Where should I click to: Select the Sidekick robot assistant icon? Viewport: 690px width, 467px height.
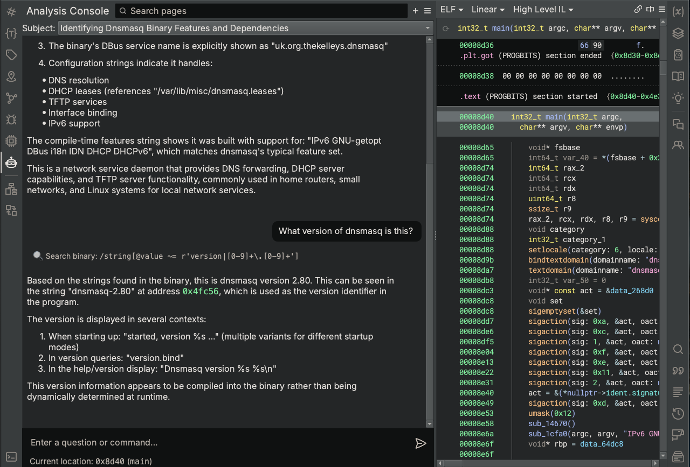(x=11, y=162)
